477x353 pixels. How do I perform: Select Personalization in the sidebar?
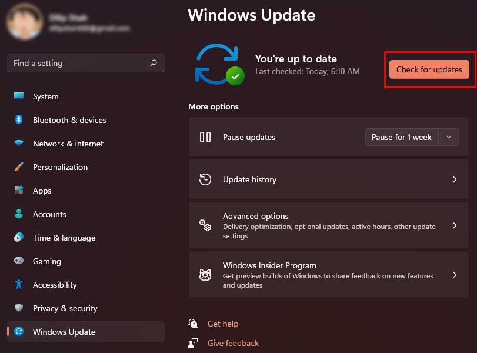click(x=86, y=167)
